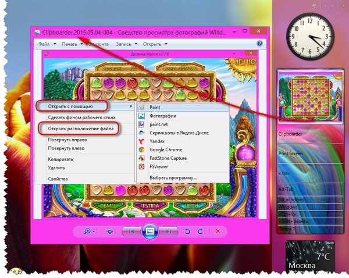Open the zoom magnifier control

[89, 231]
